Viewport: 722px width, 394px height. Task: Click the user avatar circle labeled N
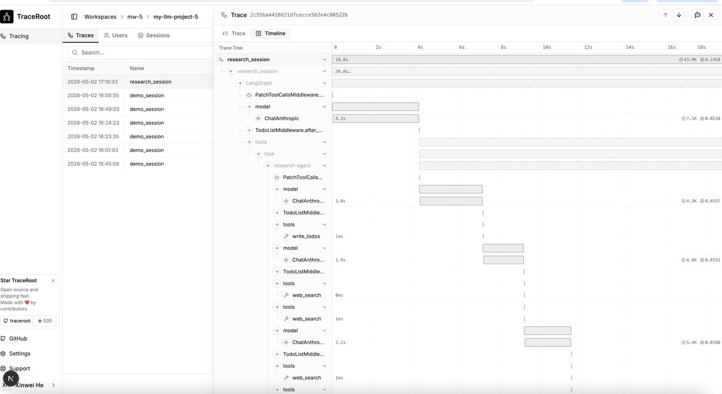click(10, 379)
